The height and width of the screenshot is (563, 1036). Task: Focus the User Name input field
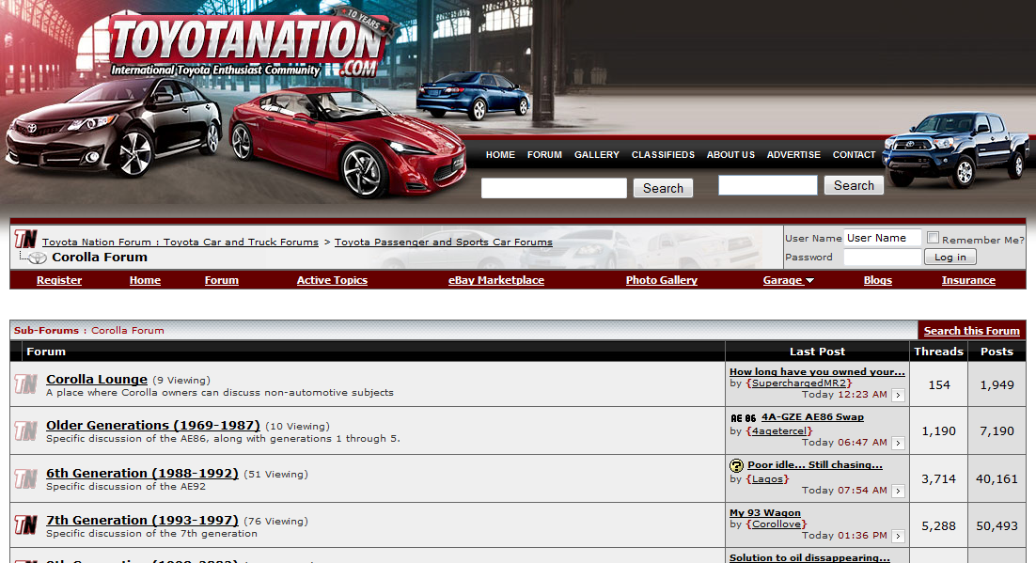tap(882, 238)
